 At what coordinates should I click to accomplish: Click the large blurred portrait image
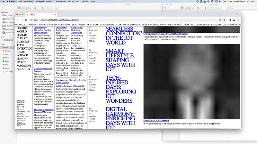coord(191,82)
